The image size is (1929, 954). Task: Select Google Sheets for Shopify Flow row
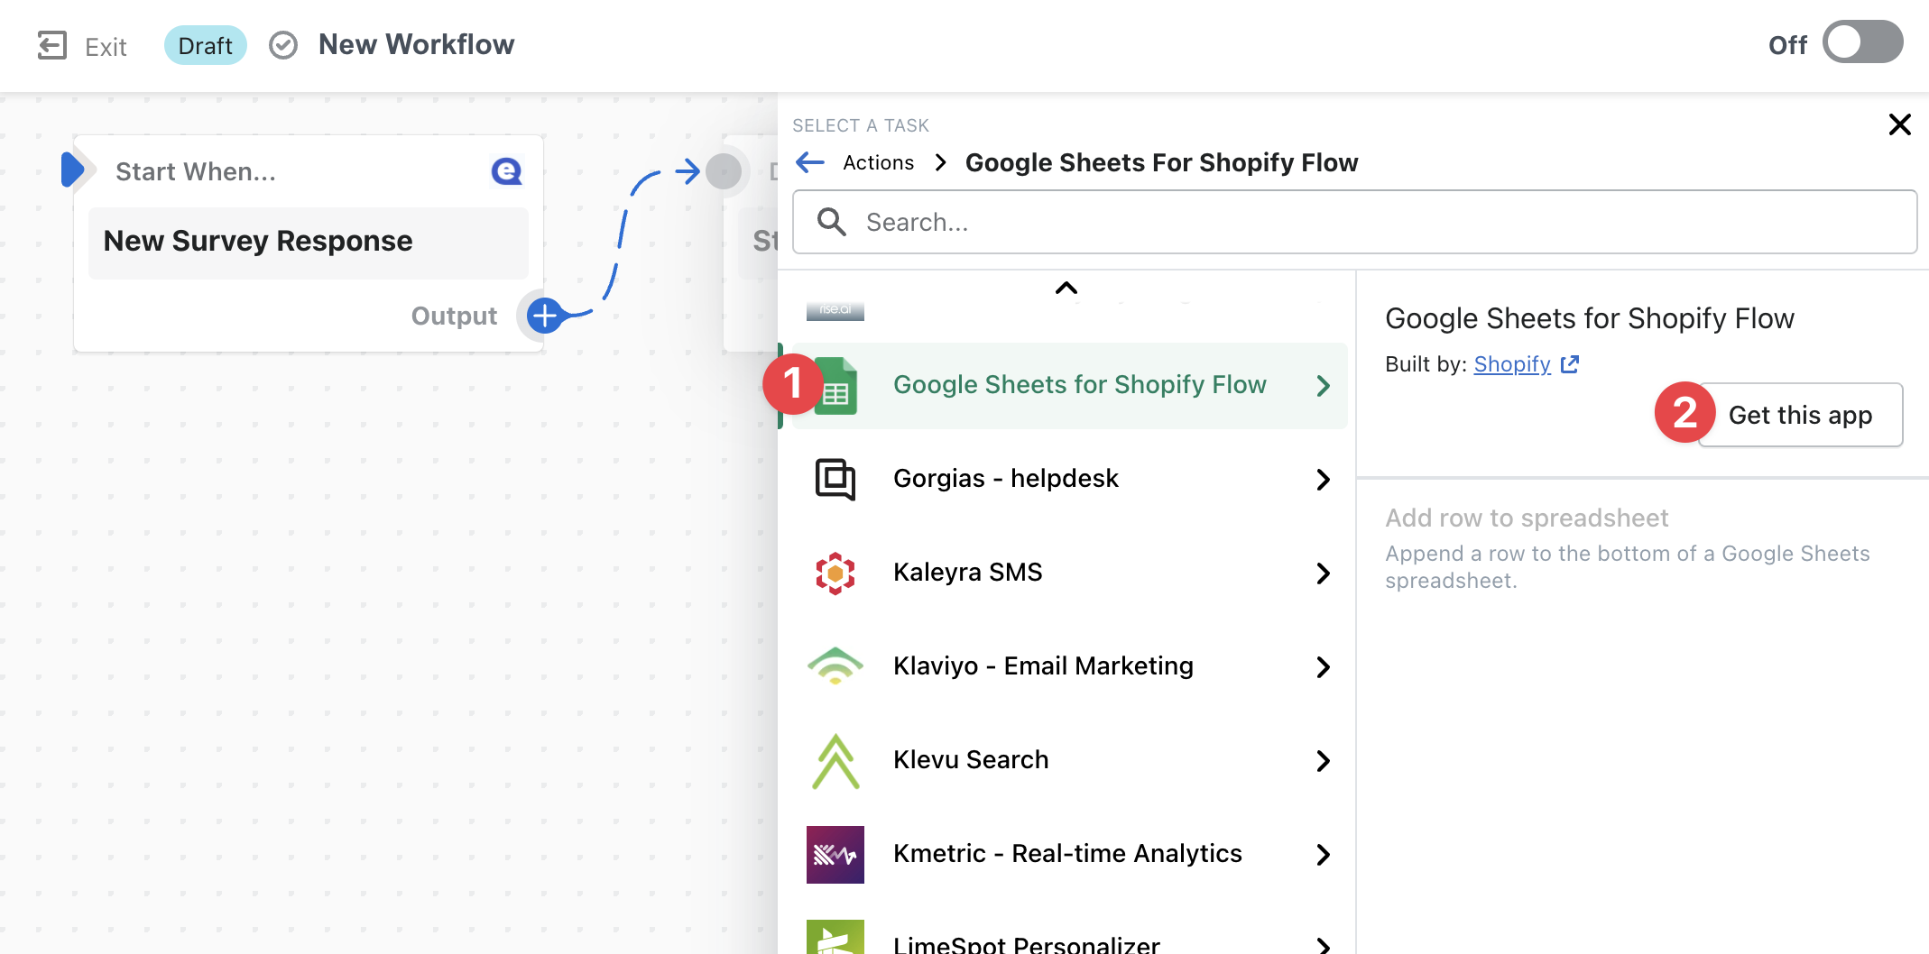(1065, 386)
